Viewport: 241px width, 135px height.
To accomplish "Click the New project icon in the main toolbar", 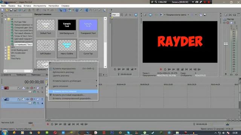I will pos(3,10).
